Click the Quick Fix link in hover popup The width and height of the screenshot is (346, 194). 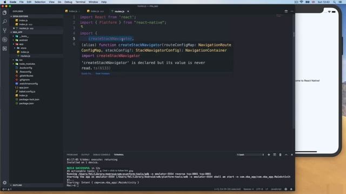86,73
